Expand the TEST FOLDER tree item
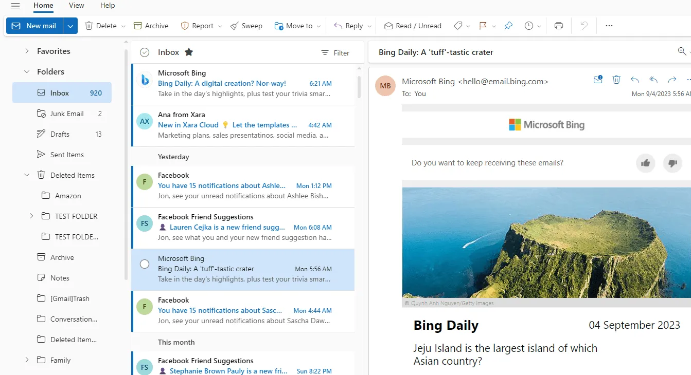Screen dimensions: 691x375 tap(31, 216)
